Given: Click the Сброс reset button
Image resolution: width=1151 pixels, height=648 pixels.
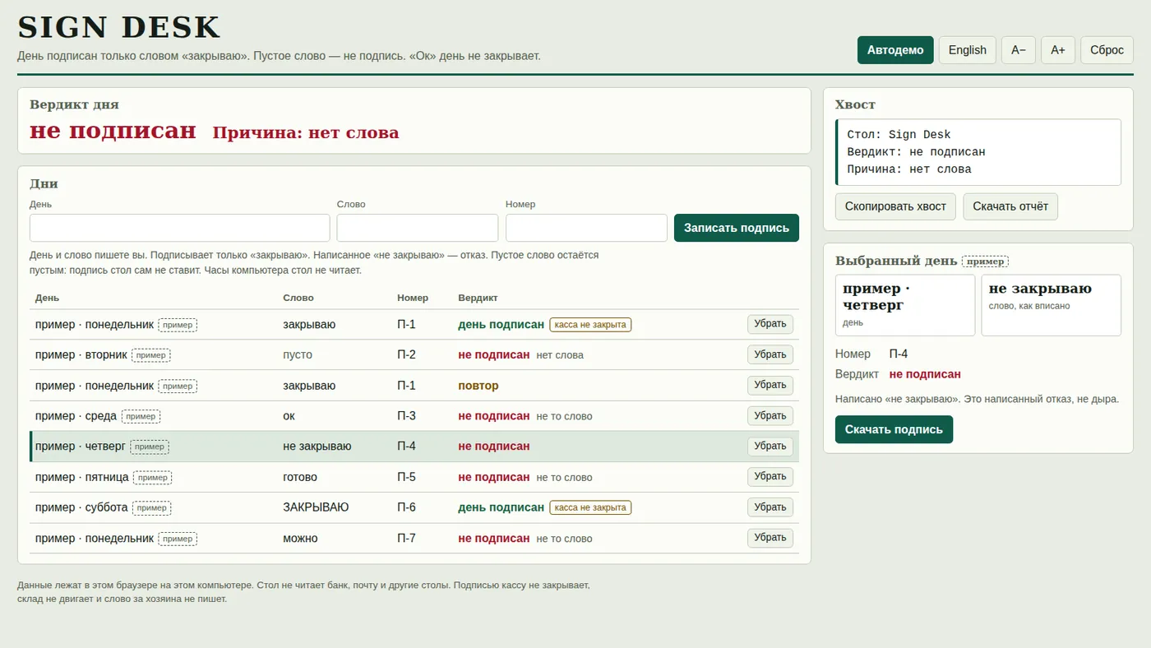Looking at the screenshot, I should 1107,50.
